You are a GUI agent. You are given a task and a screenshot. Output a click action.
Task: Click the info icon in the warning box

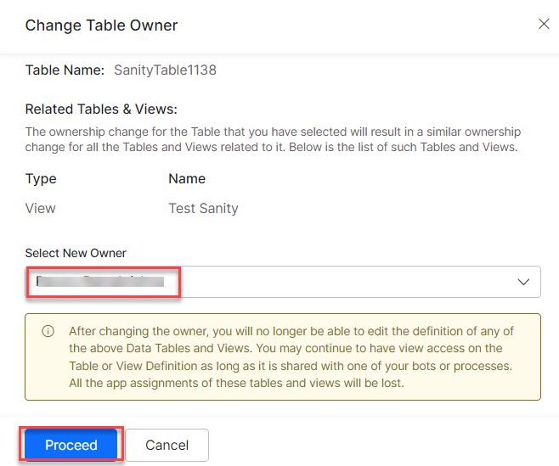tap(48, 331)
